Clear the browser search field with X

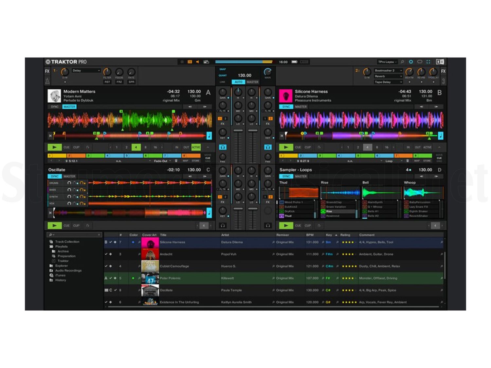tap(99, 235)
